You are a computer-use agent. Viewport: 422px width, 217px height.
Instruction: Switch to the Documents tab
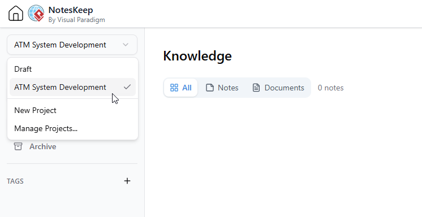pyautogui.click(x=278, y=88)
